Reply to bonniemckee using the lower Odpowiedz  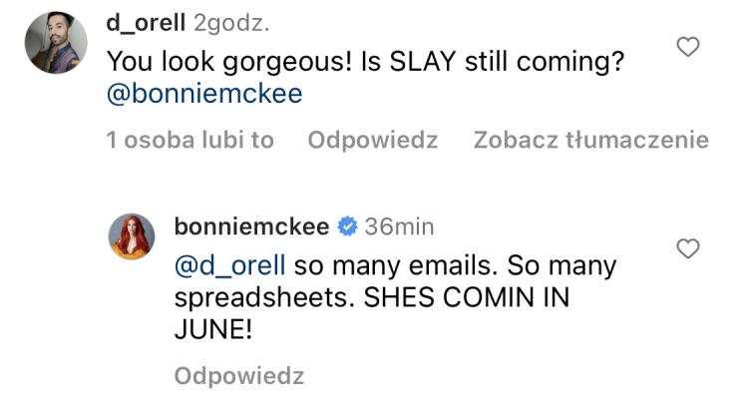pyautogui.click(x=238, y=376)
